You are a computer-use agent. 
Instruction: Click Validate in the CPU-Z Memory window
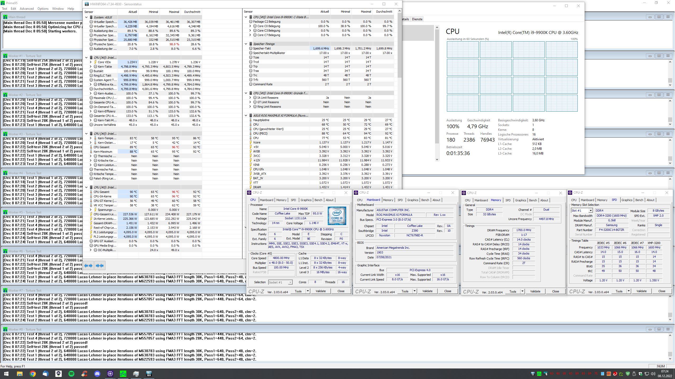click(535, 291)
